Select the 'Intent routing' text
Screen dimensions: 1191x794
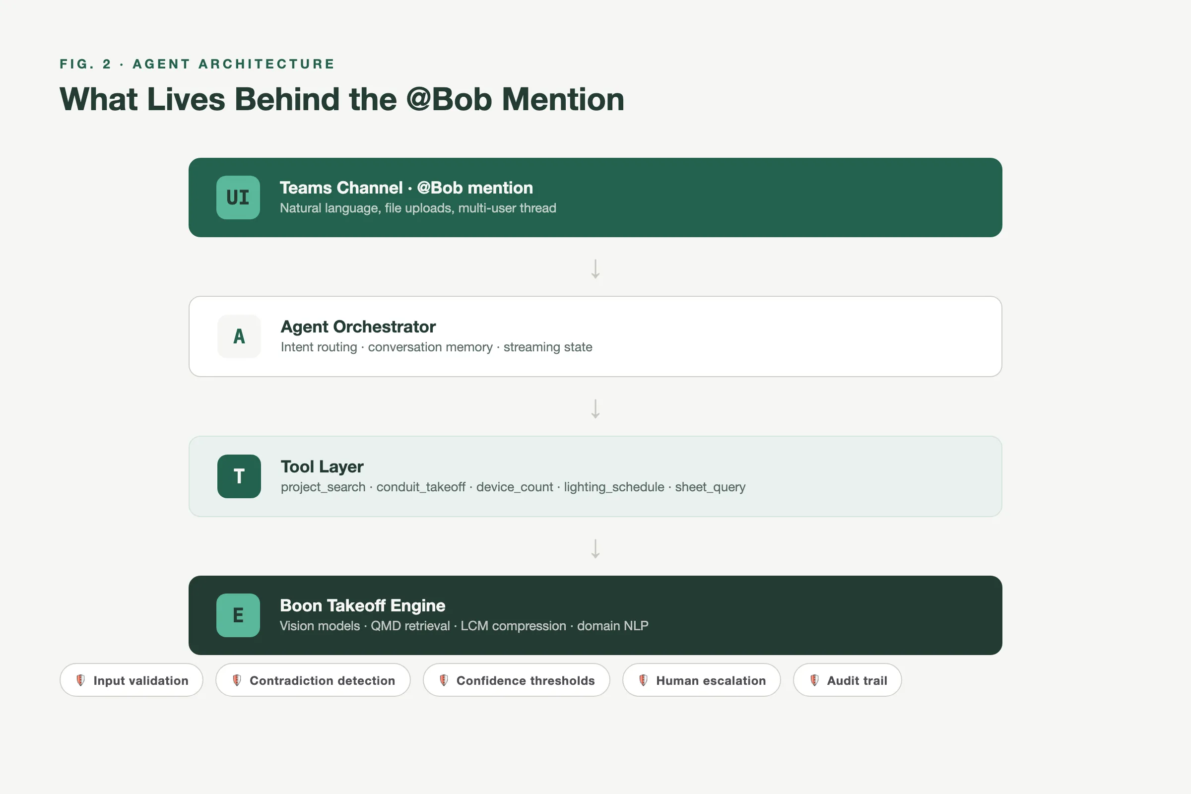pyautogui.click(x=319, y=347)
